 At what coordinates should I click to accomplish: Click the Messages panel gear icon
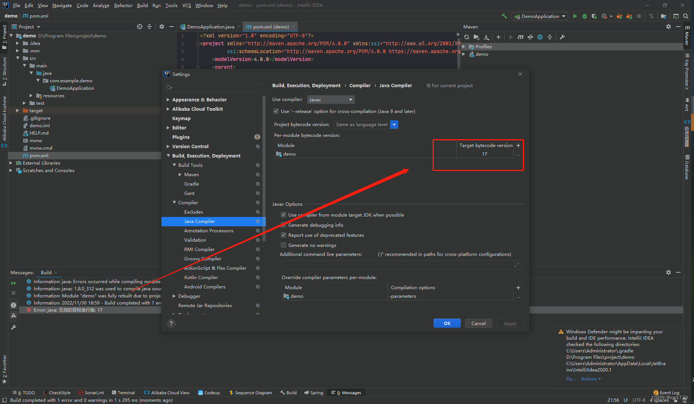tap(669, 272)
